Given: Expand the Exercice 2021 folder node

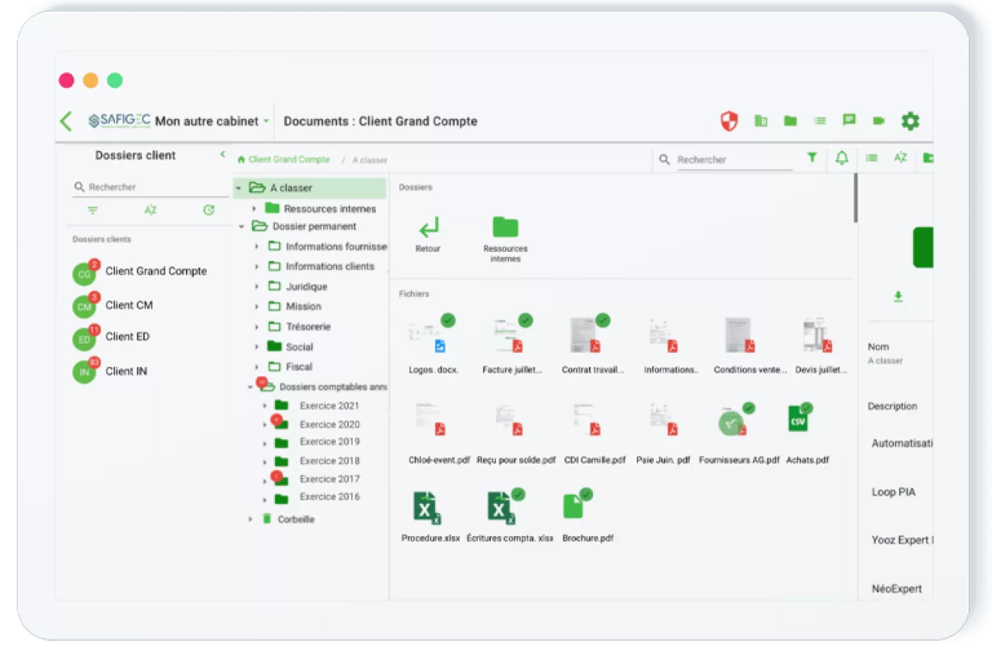Looking at the screenshot, I should click(x=265, y=406).
